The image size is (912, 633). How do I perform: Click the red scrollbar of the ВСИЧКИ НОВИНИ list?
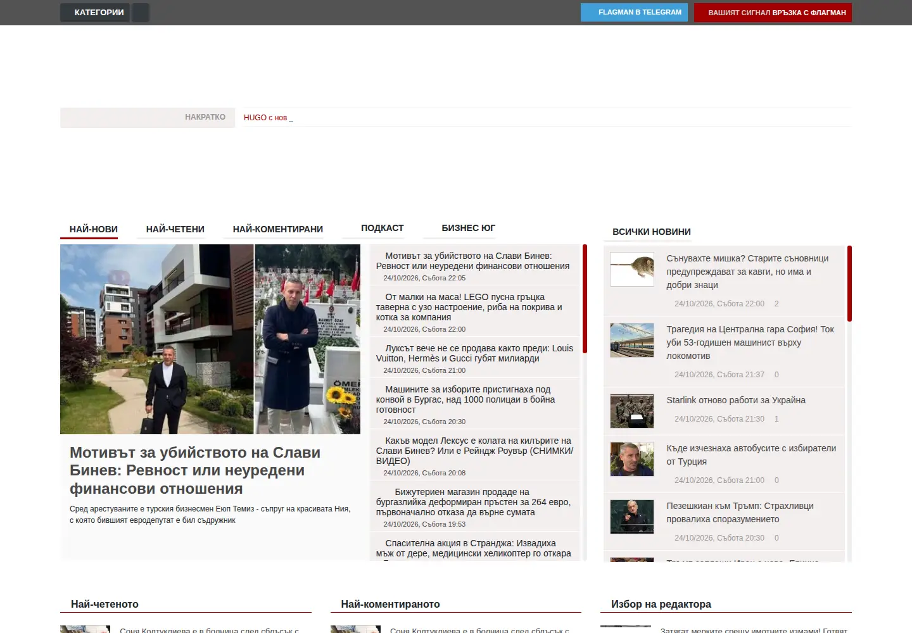(x=849, y=283)
